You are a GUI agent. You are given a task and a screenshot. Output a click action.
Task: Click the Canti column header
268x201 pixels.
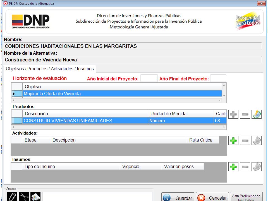[220, 114]
